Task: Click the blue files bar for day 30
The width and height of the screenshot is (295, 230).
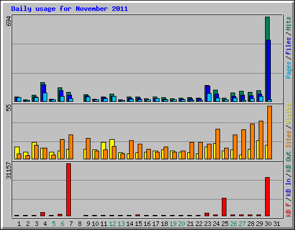Action: tap(268, 70)
